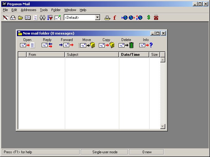Screen dimensions: 210x157
Task: Open mail folders with the yellow folder icon
Action: (20, 18)
